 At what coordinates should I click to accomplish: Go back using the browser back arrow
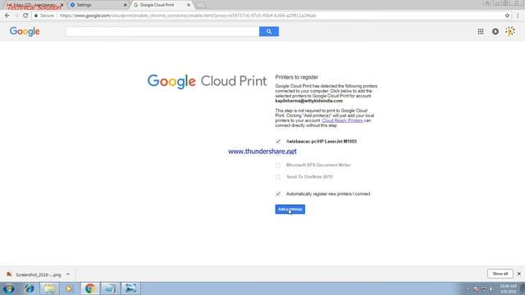pos(7,16)
